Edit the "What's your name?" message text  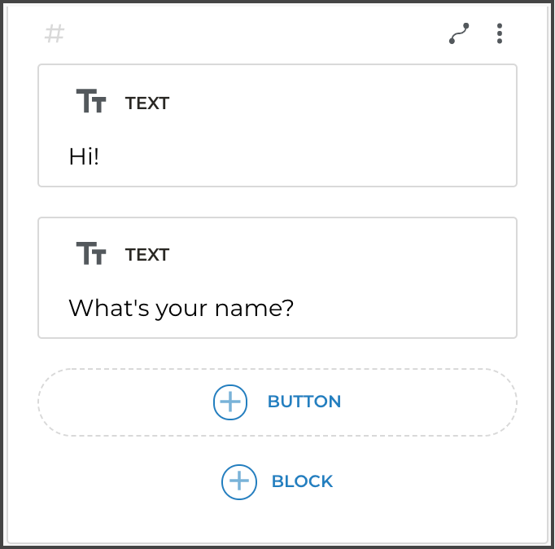click(181, 308)
